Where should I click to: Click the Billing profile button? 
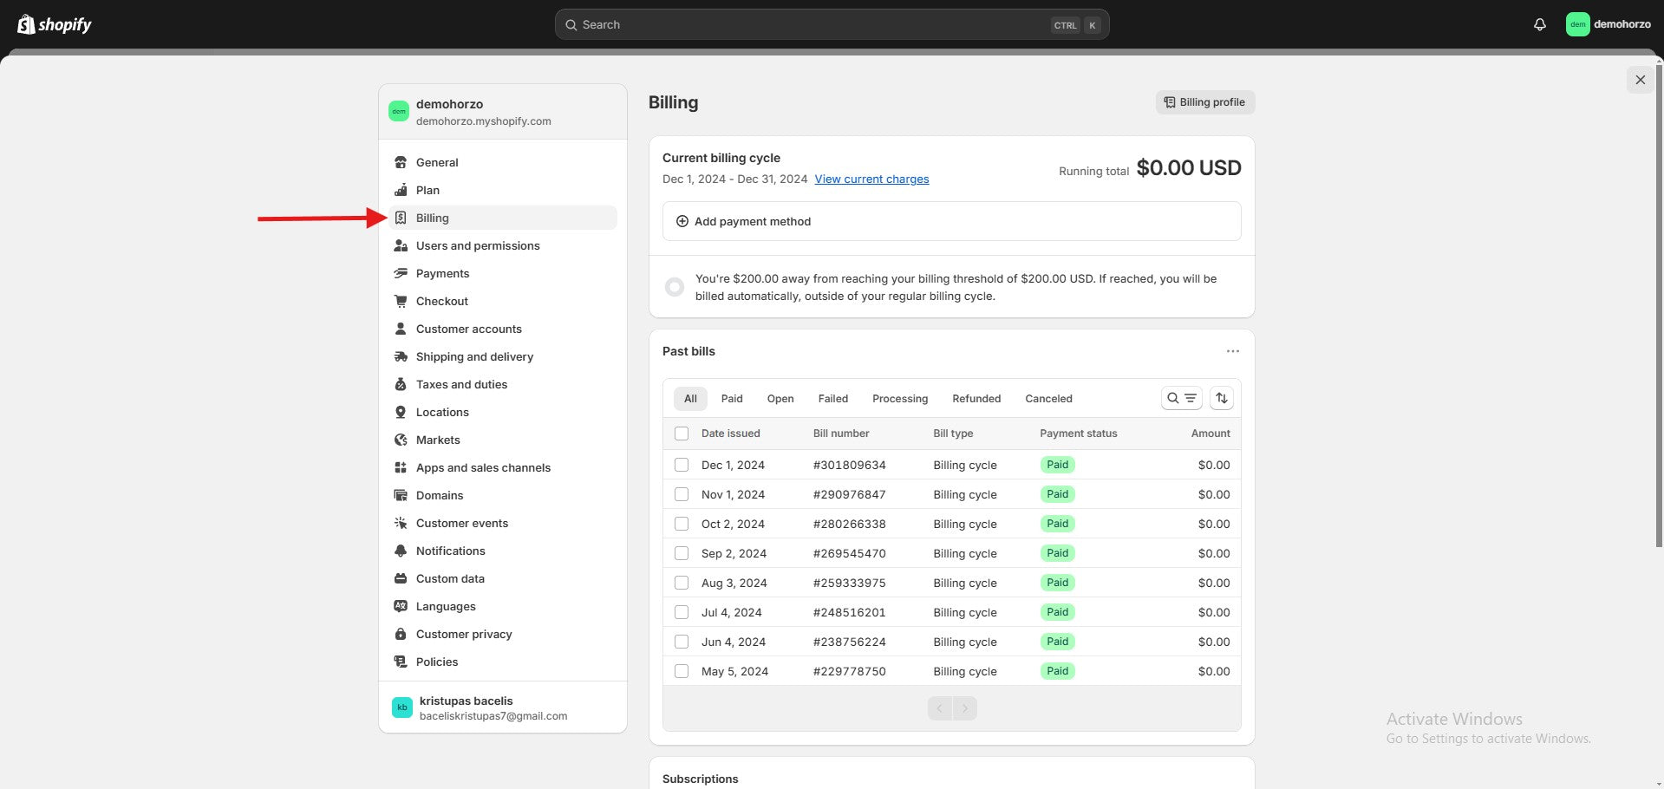click(1204, 102)
